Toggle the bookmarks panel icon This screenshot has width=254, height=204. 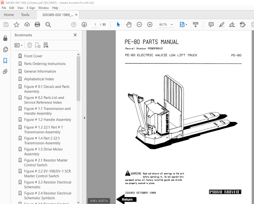click(5, 61)
